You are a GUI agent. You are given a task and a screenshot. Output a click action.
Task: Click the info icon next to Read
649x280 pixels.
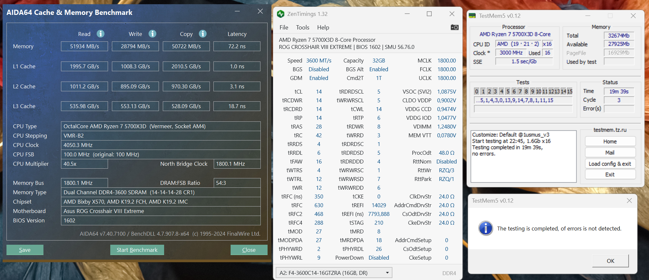[x=101, y=34]
